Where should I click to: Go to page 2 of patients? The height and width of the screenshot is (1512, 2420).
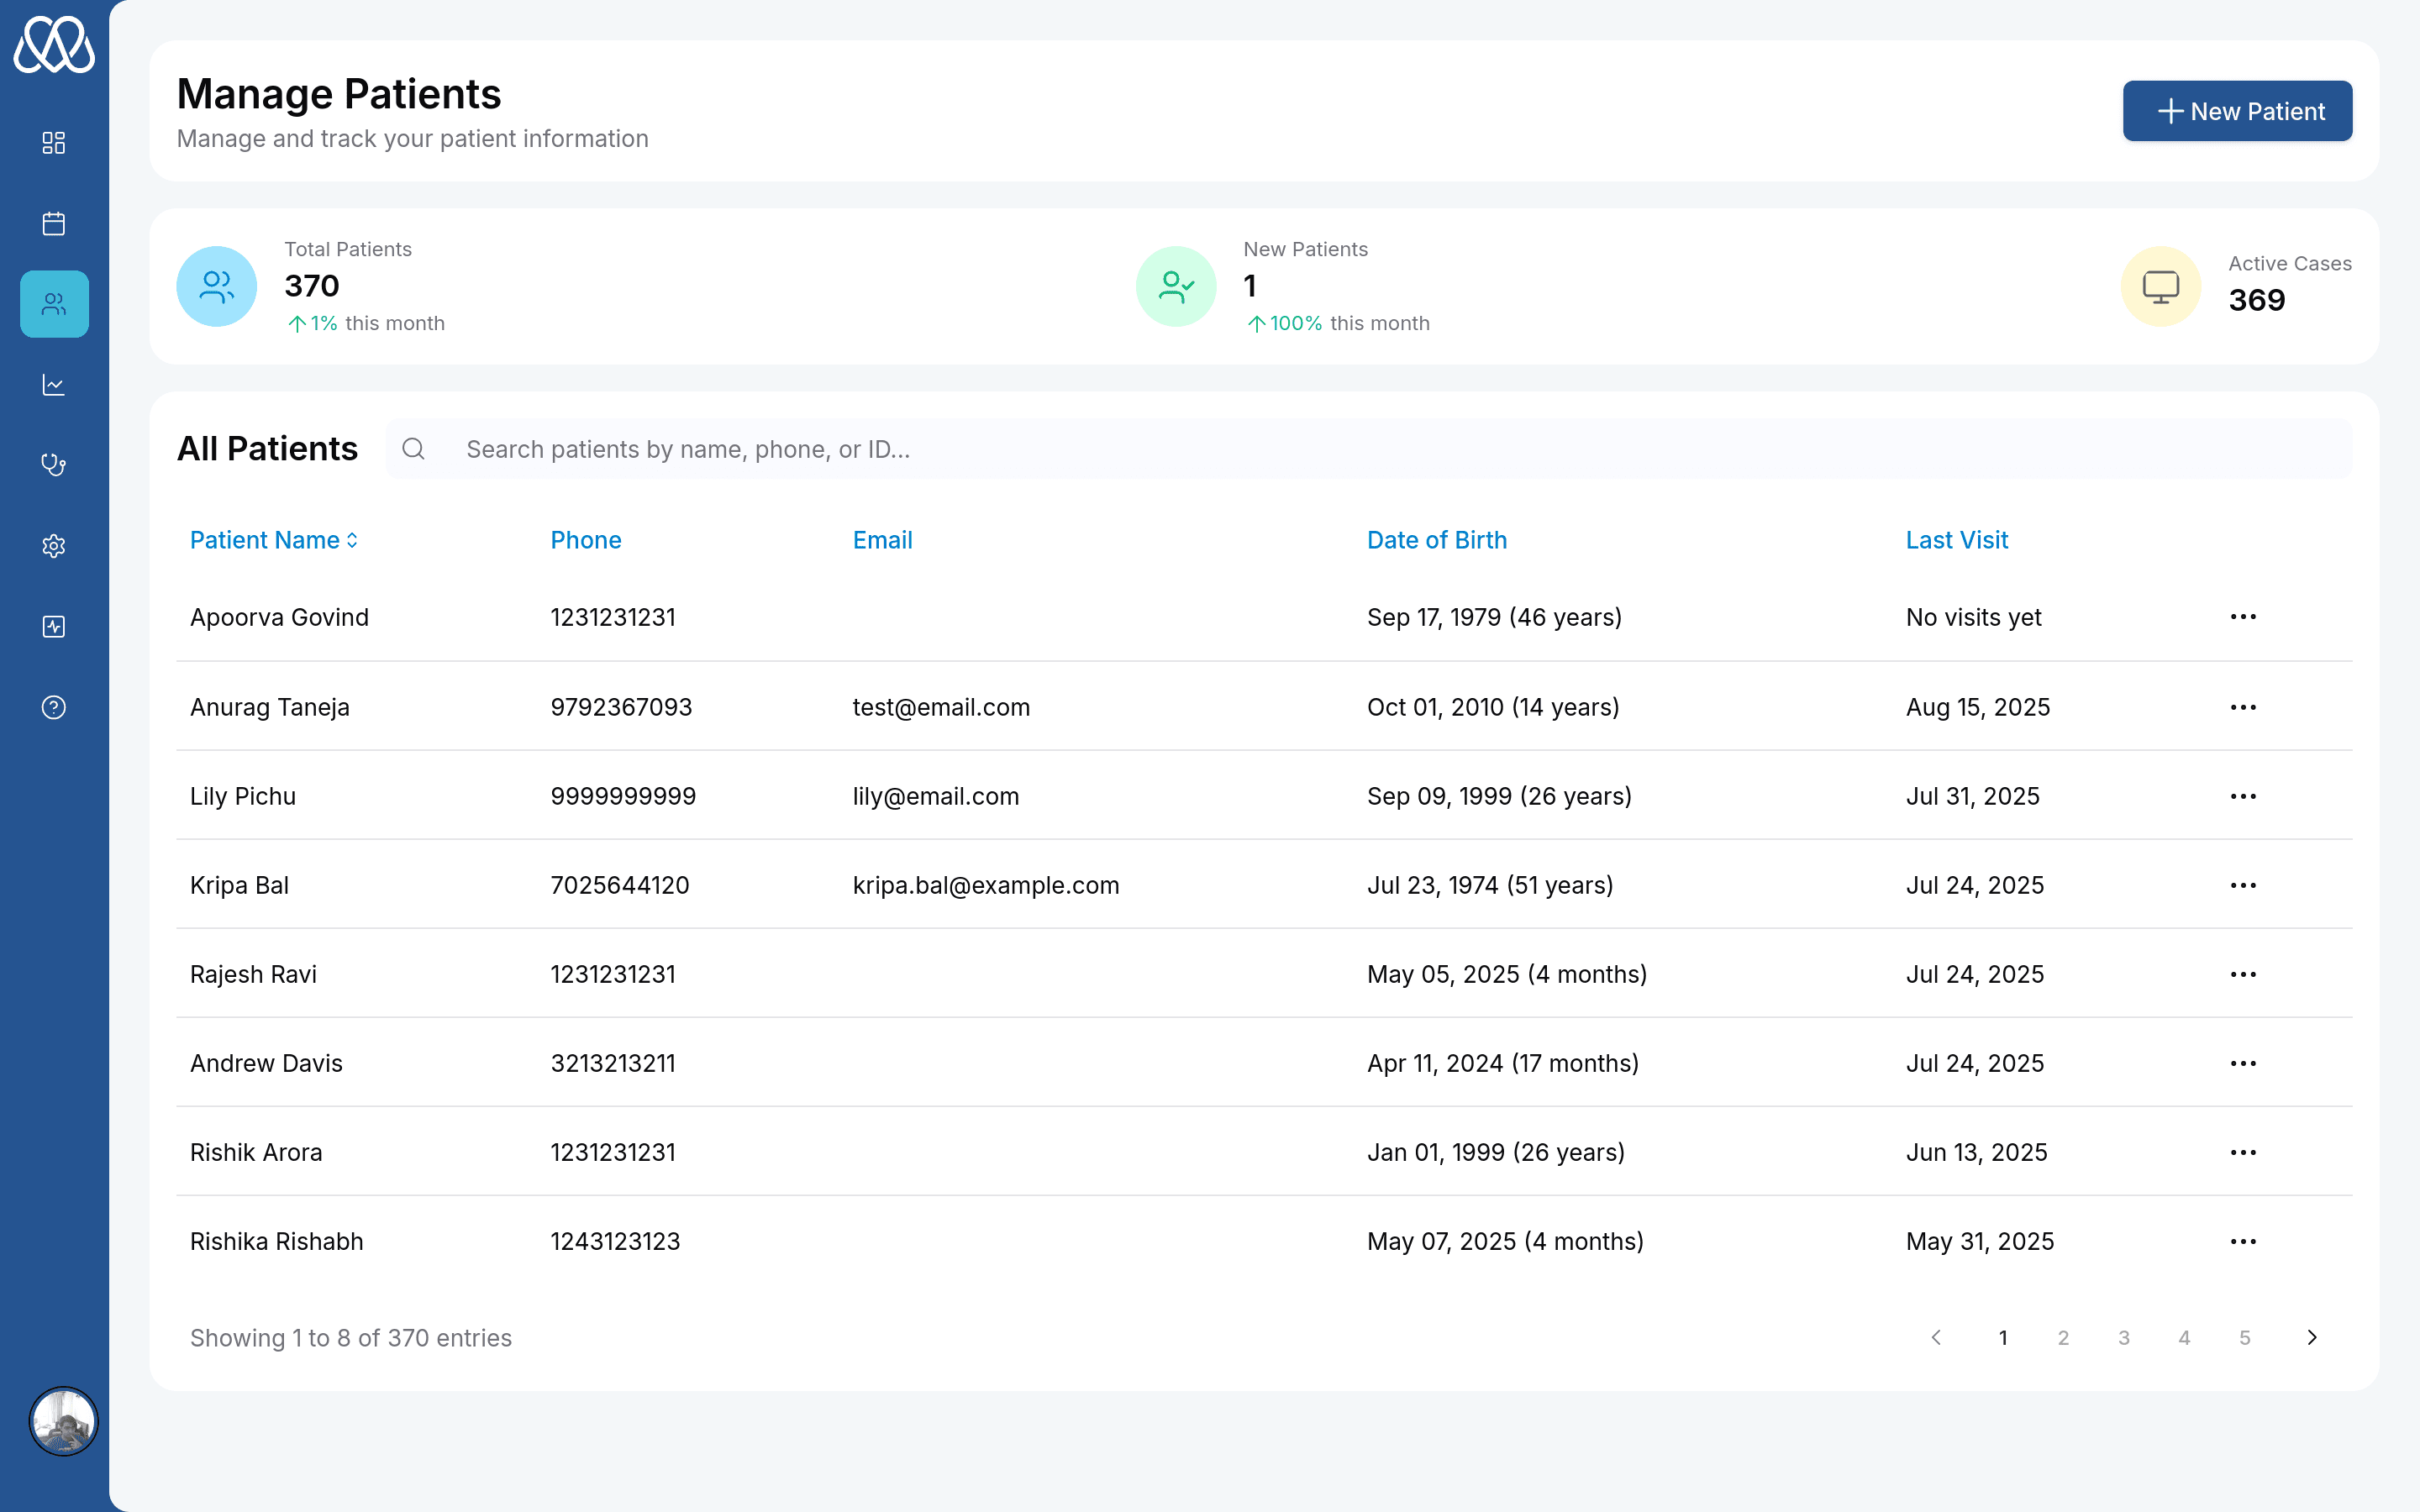pyautogui.click(x=2063, y=1338)
